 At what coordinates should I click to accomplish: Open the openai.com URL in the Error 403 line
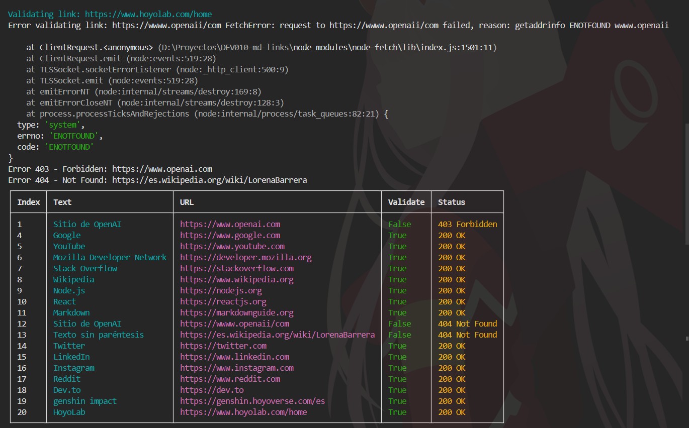point(162,169)
